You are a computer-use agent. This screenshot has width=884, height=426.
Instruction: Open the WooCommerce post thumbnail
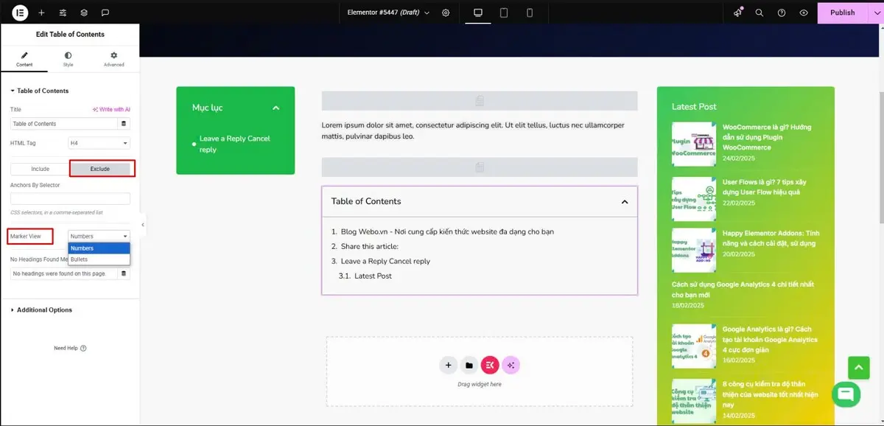(693, 144)
